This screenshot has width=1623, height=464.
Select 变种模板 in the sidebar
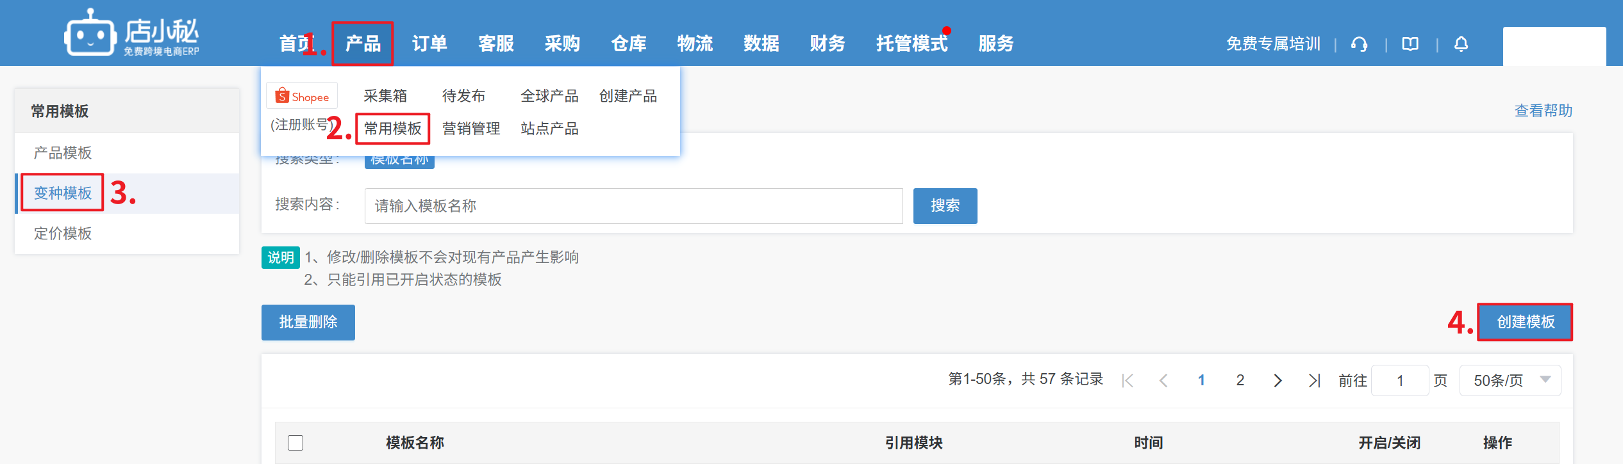click(63, 193)
